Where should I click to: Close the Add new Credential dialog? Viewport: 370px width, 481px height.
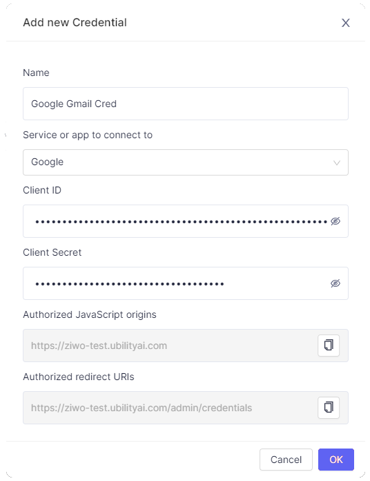point(346,23)
